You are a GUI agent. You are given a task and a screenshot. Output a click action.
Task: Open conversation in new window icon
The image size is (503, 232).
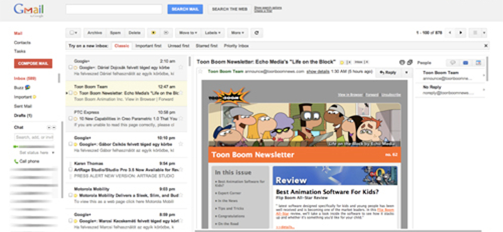coord(410,63)
